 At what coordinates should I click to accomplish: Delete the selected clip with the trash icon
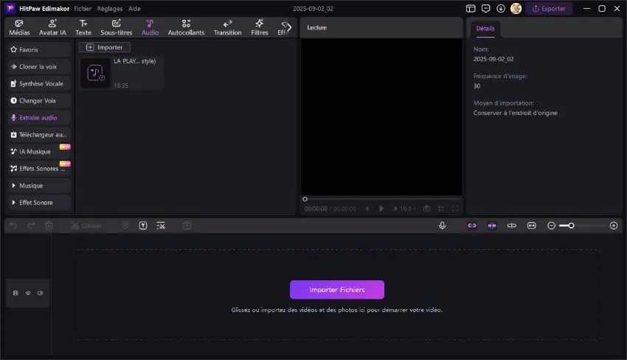49,226
